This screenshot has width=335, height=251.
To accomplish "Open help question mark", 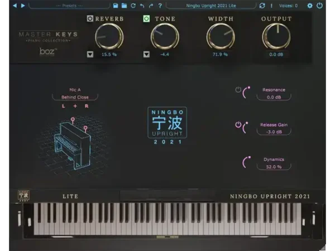I will [x=160, y=6].
